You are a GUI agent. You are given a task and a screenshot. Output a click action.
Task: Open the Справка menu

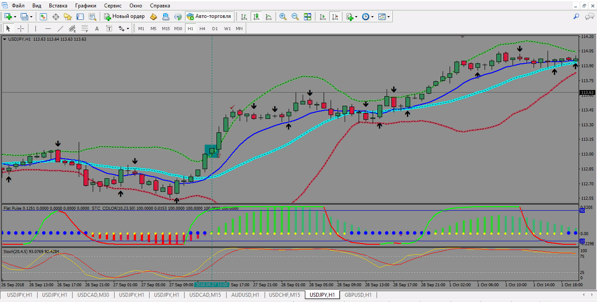(160, 6)
